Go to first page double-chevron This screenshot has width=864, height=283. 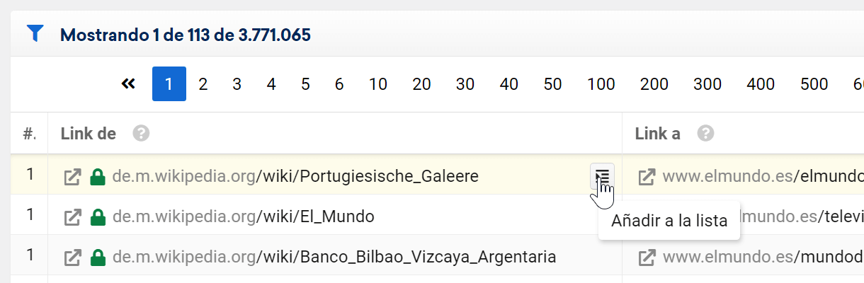(x=128, y=84)
